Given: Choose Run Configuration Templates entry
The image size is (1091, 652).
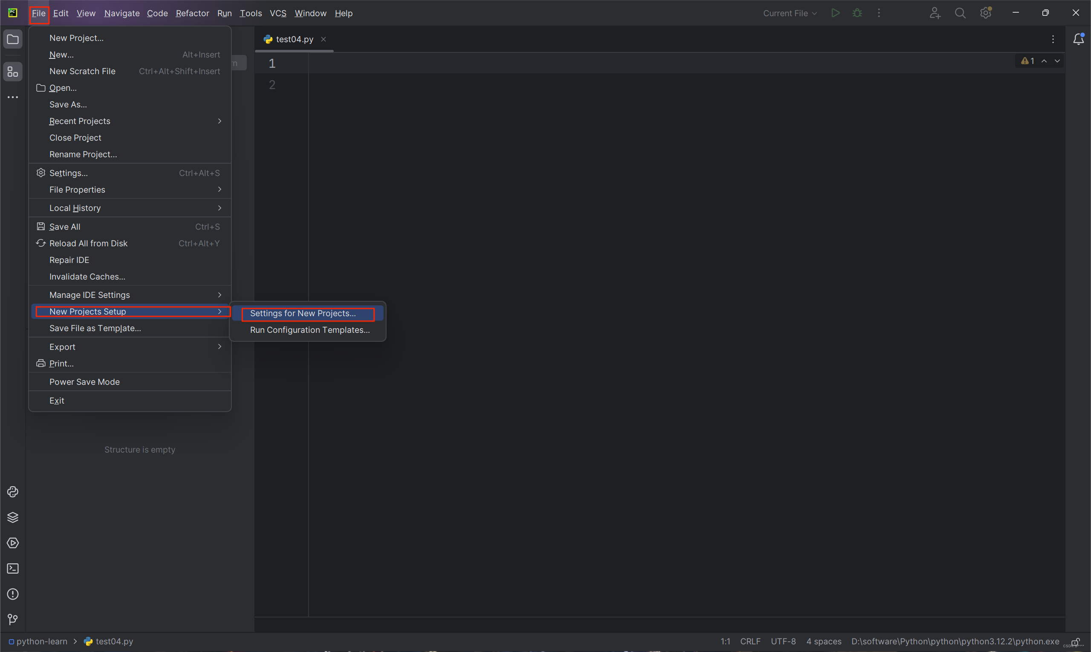Looking at the screenshot, I should pyautogui.click(x=310, y=330).
